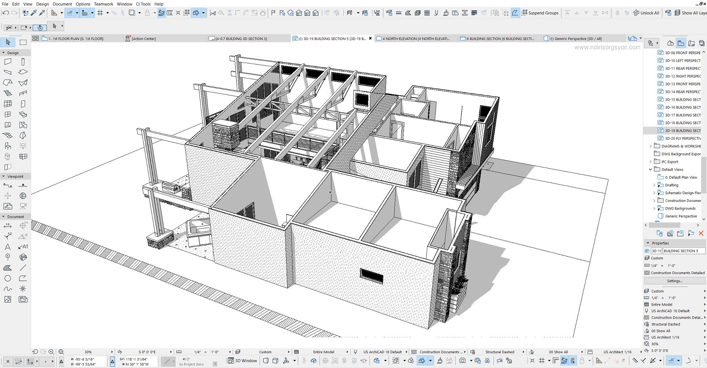
Task: Select the Line tool
Action: (x=23, y=268)
